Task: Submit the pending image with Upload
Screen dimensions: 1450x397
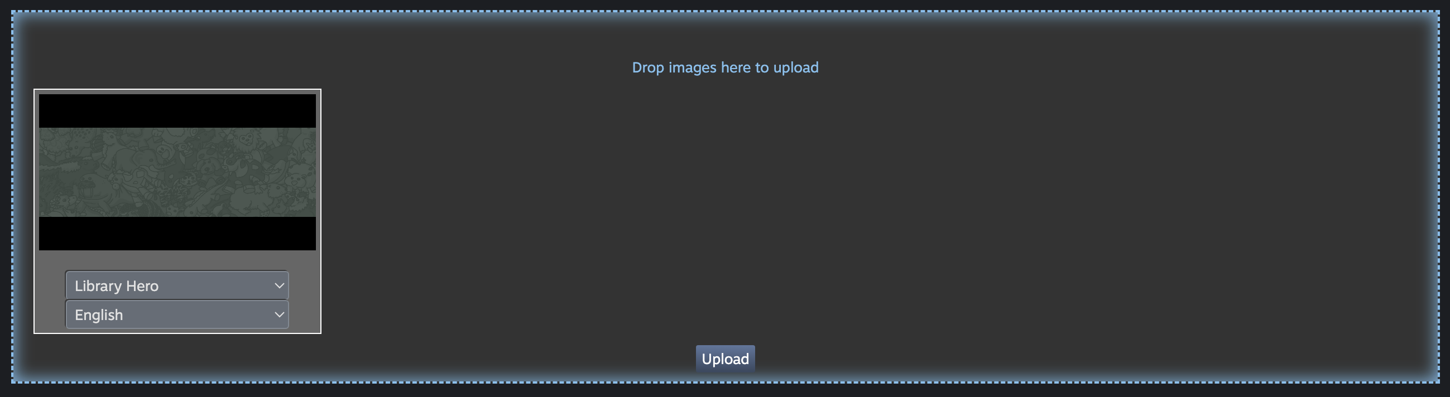Action: 725,358
